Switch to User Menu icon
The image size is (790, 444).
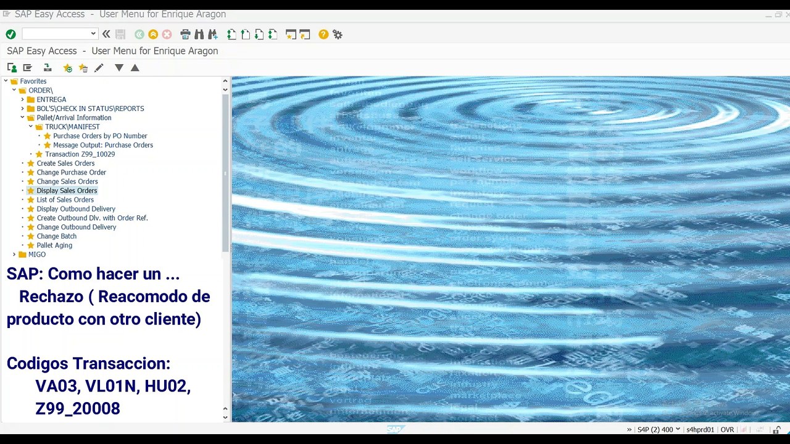click(12, 68)
